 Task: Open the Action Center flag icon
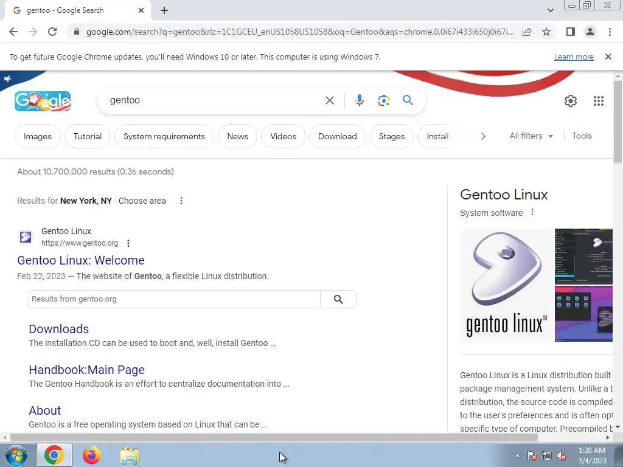click(532, 456)
